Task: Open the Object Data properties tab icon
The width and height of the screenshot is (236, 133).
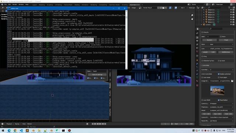Action: 197,78
